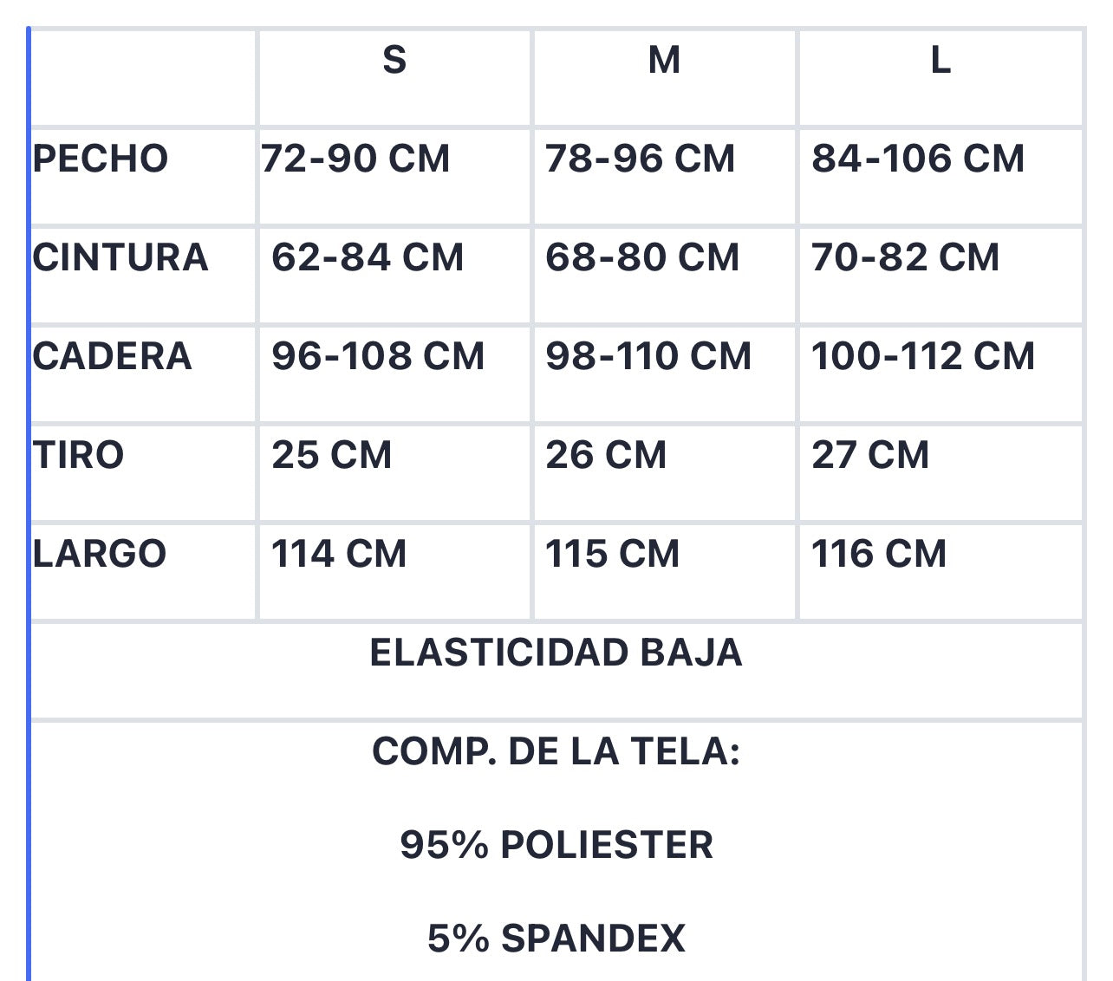
Task: Click the S size column header
Action: (x=394, y=61)
